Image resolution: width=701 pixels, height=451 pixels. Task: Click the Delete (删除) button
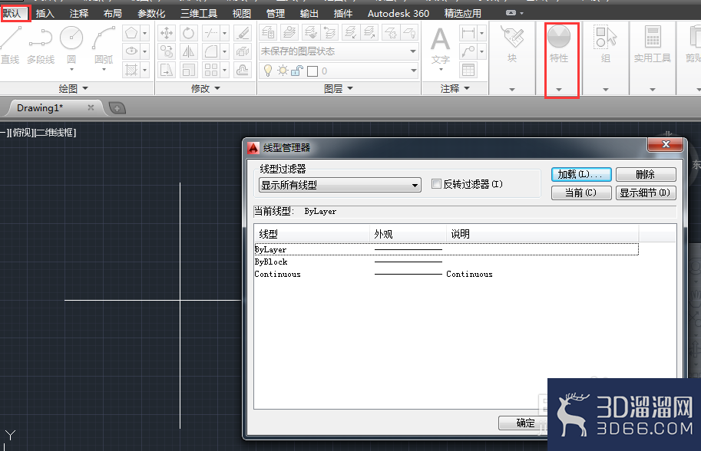(646, 174)
